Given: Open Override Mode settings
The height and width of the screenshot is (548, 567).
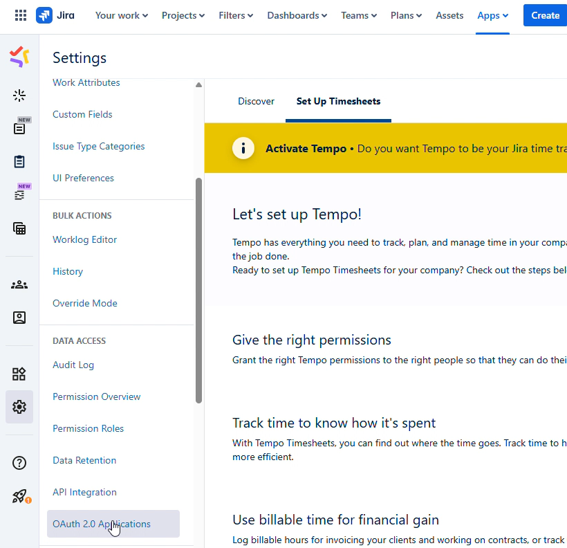Looking at the screenshot, I should click(84, 303).
